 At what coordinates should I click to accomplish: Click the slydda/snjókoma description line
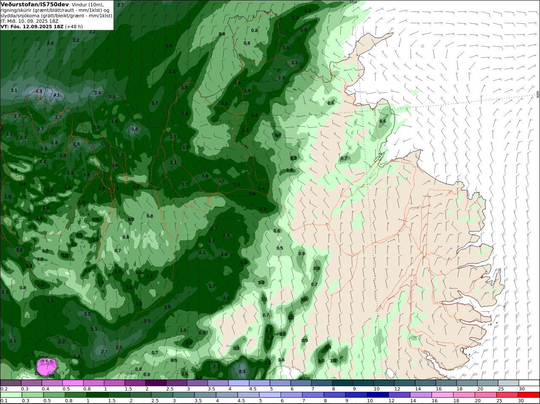pos(57,16)
